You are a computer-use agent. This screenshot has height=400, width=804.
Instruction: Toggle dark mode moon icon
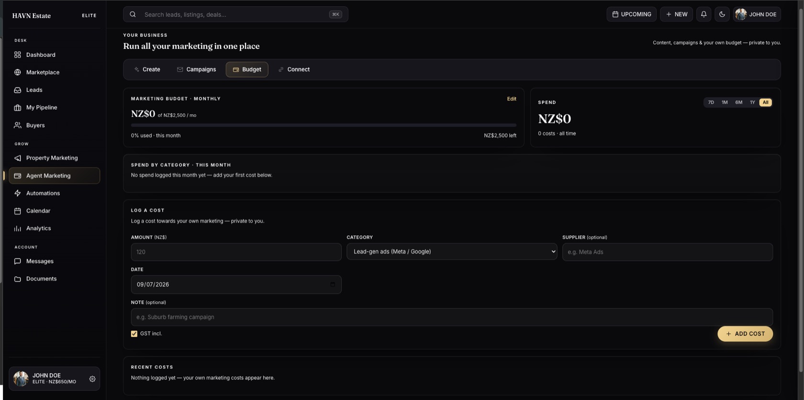coord(722,14)
